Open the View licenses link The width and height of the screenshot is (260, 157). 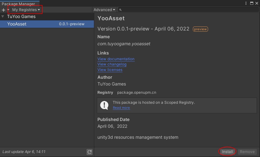point(110,70)
